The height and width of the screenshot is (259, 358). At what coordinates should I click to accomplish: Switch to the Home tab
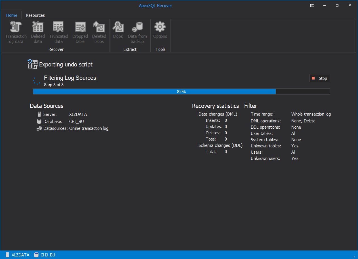tap(12, 15)
